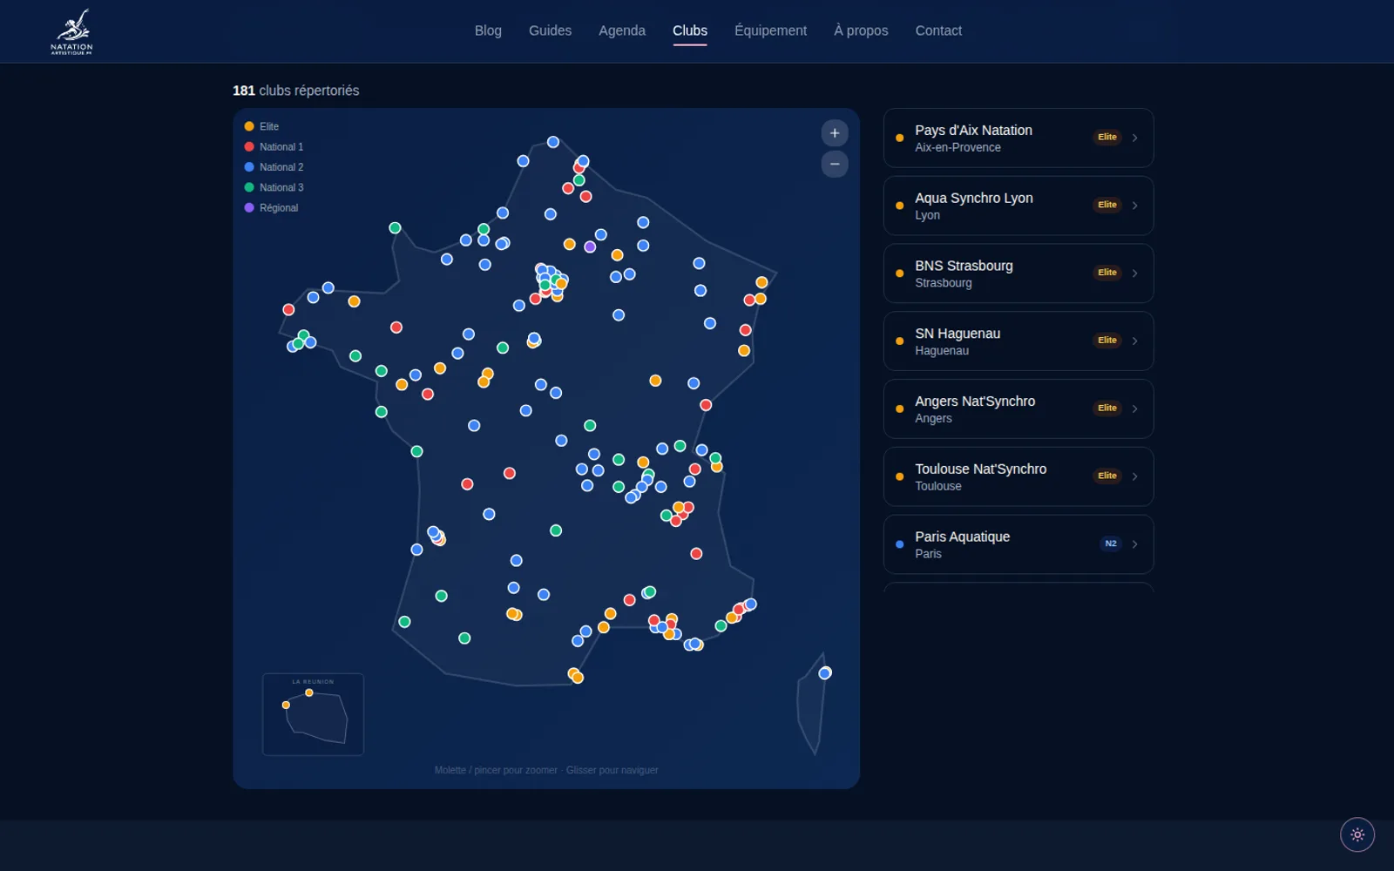Open the Guides menu item
The image size is (1394, 871).
pos(550,30)
